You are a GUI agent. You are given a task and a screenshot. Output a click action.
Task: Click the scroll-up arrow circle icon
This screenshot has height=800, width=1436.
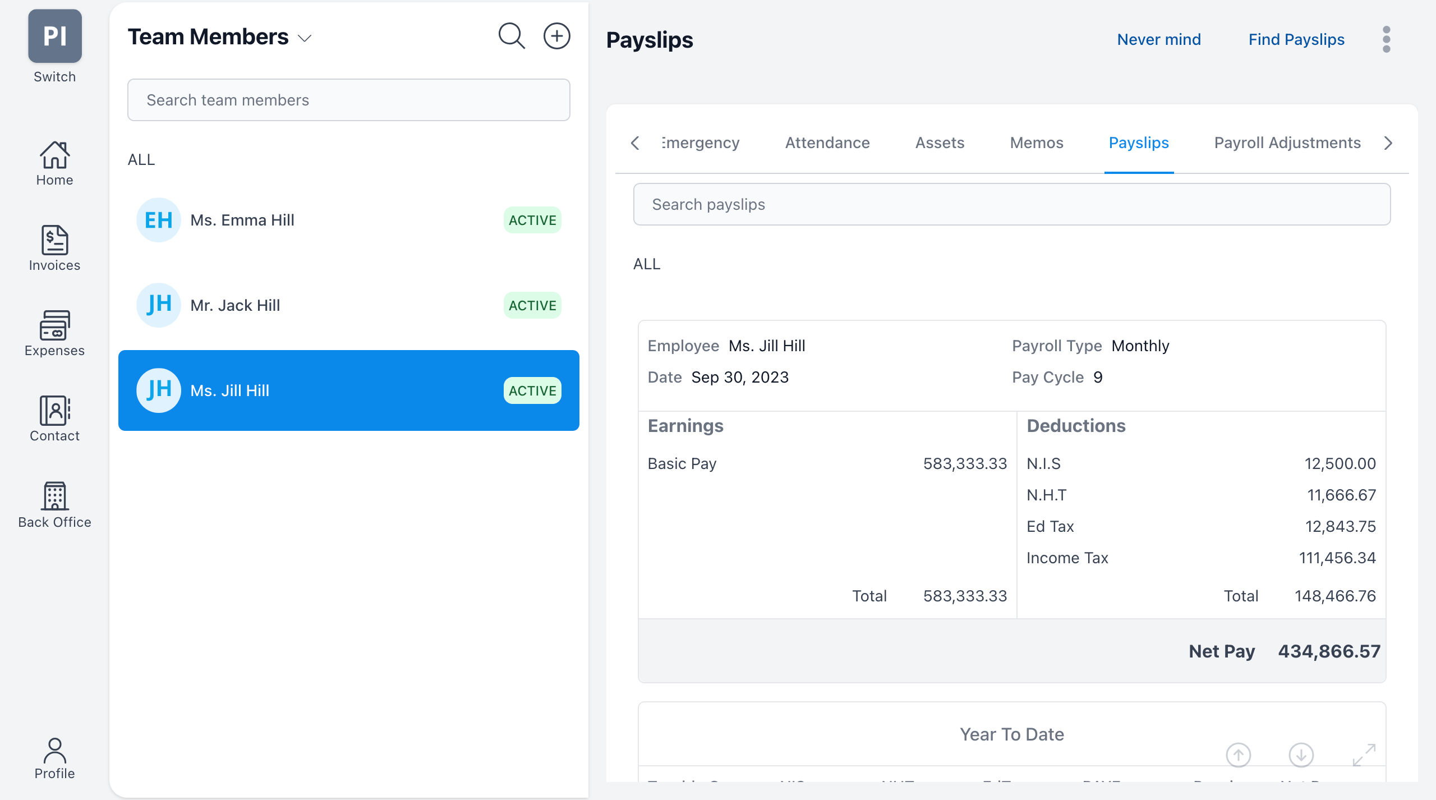click(1238, 755)
